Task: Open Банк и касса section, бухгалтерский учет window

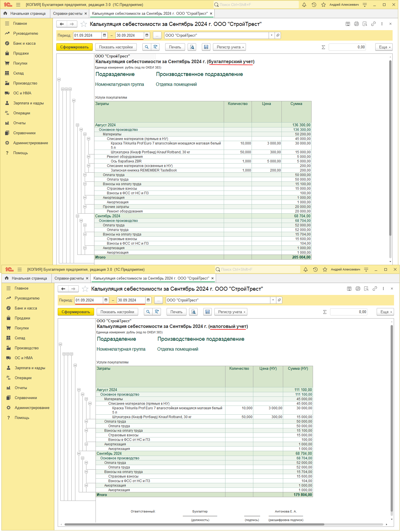Action: (24, 43)
